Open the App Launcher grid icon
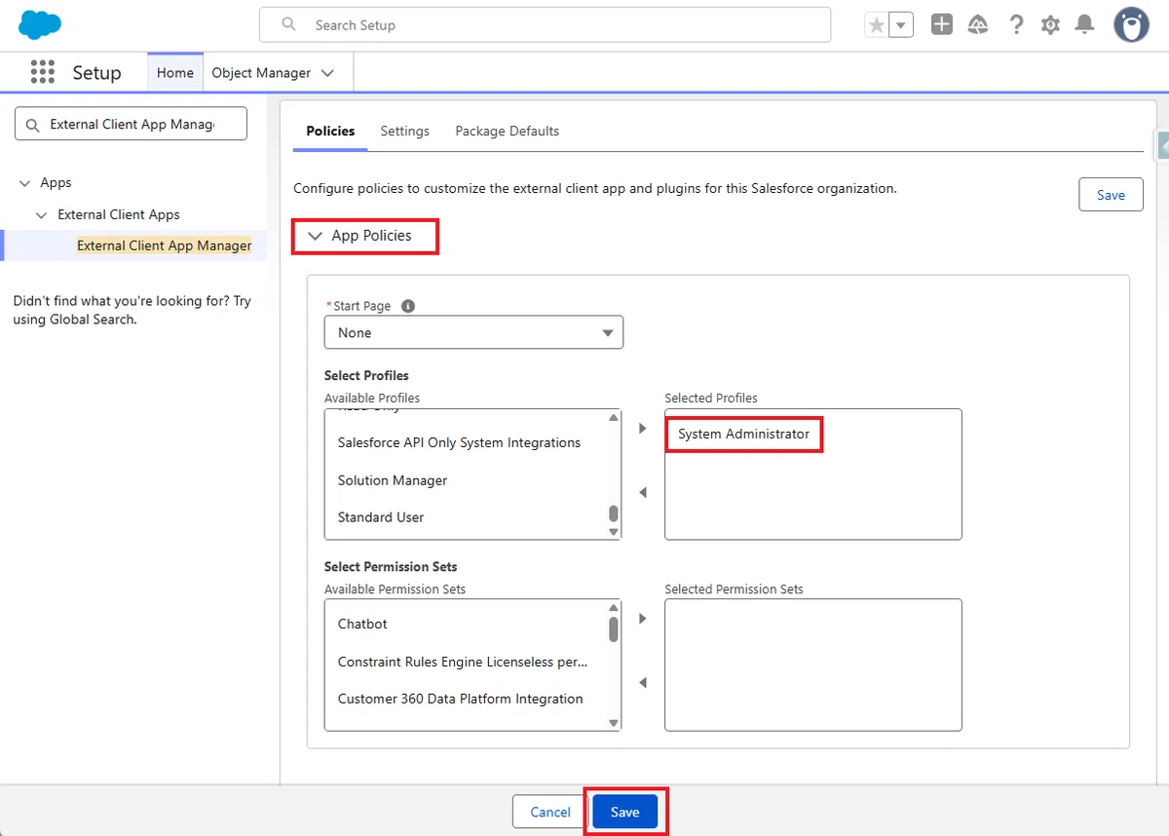 [x=42, y=72]
